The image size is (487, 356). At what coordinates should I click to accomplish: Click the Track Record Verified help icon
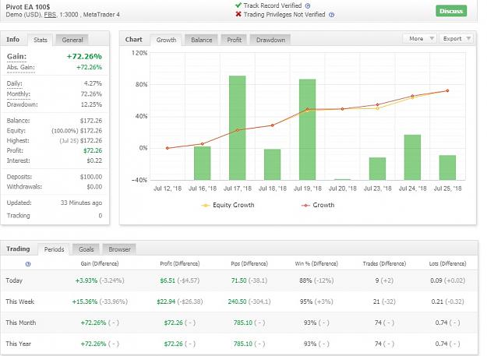[308, 5]
